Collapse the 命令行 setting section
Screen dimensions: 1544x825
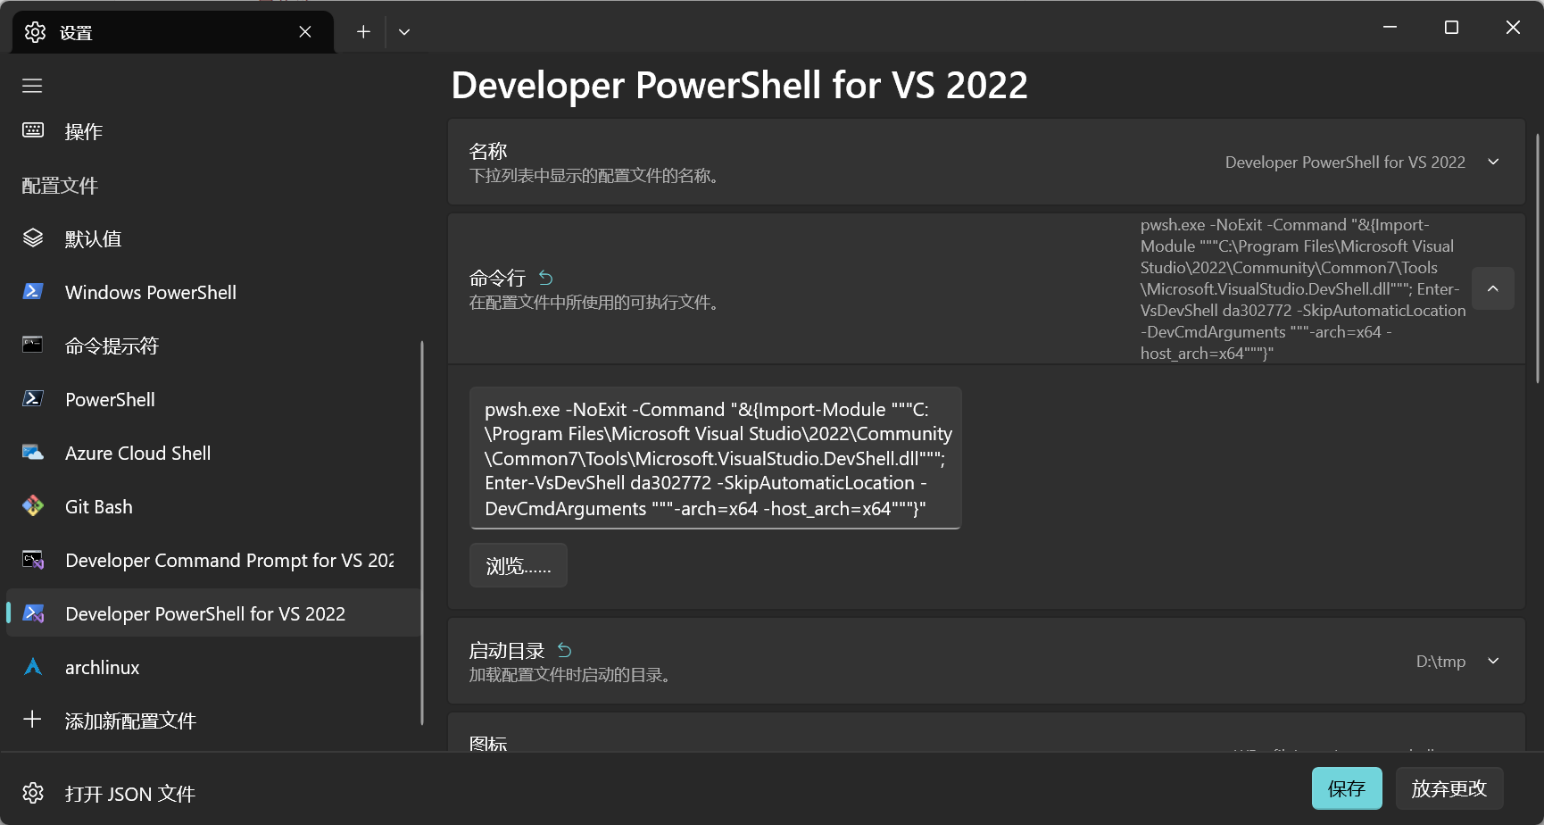[x=1493, y=288]
